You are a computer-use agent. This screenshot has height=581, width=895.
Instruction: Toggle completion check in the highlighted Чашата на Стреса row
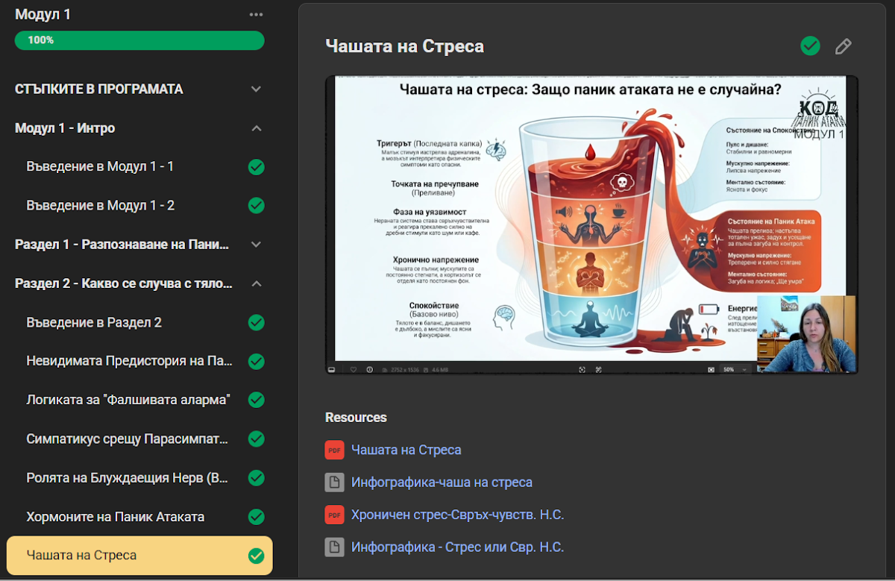(x=256, y=556)
